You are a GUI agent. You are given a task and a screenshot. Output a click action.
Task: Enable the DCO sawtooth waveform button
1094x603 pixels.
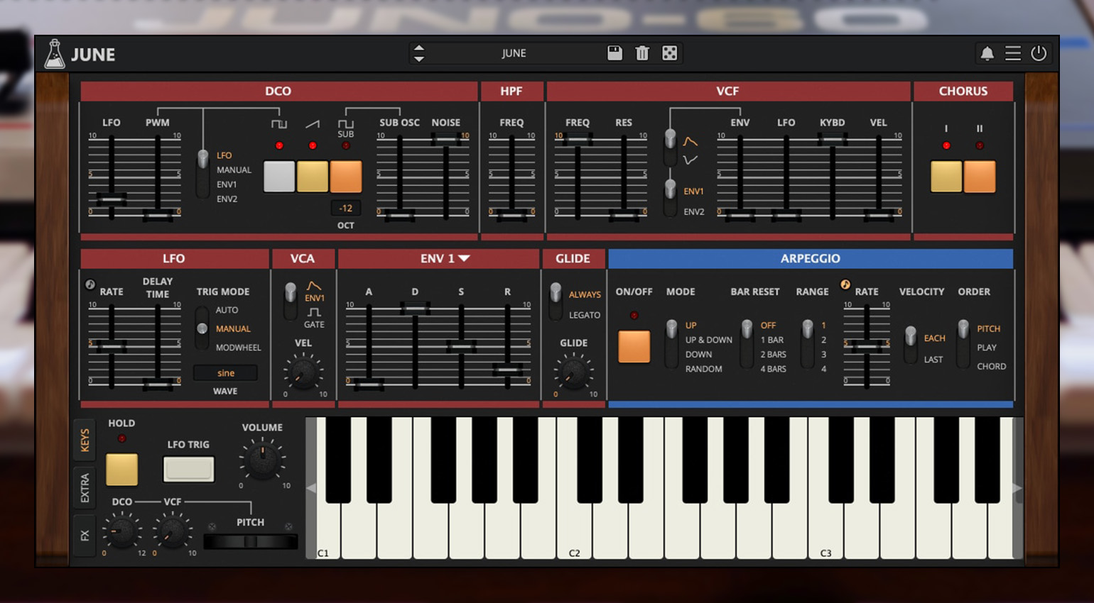pos(313,177)
